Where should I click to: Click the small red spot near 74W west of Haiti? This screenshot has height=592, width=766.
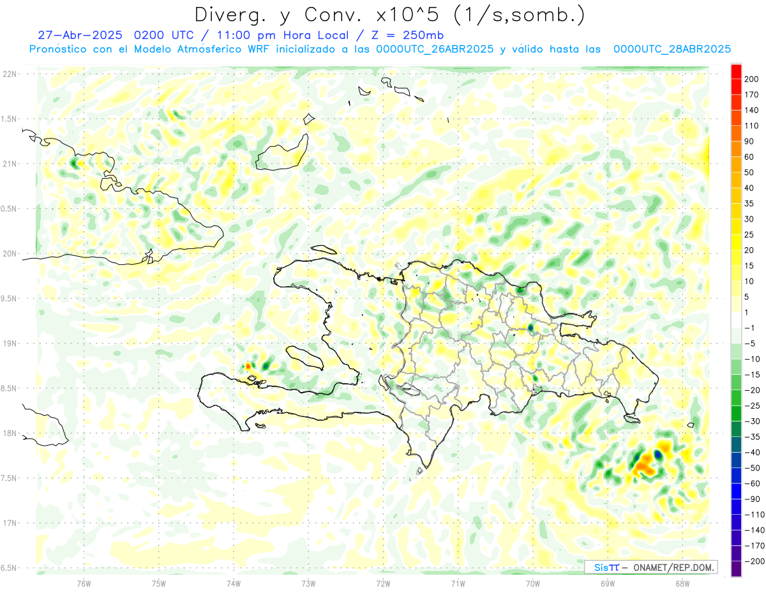(248, 367)
